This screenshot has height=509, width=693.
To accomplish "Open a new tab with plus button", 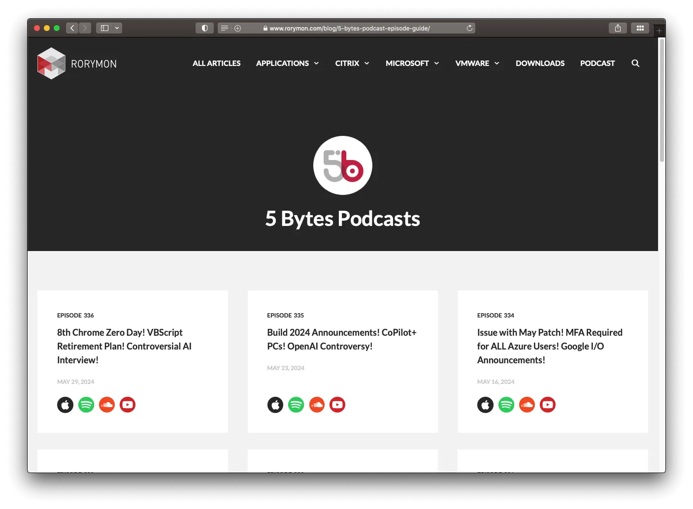I will pyautogui.click(x=659, y=31).
